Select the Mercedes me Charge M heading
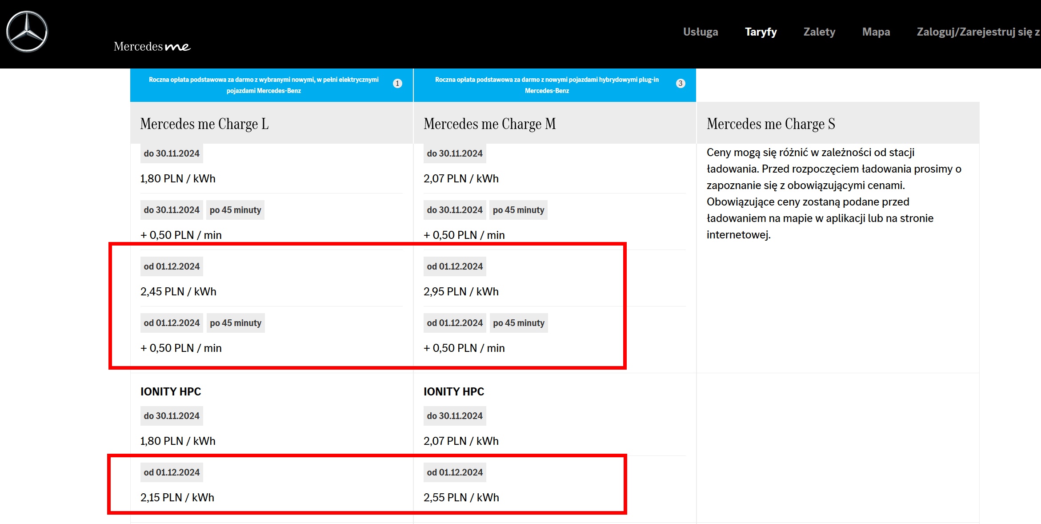This screenshot has width=1041, height=524. [490, 124]
